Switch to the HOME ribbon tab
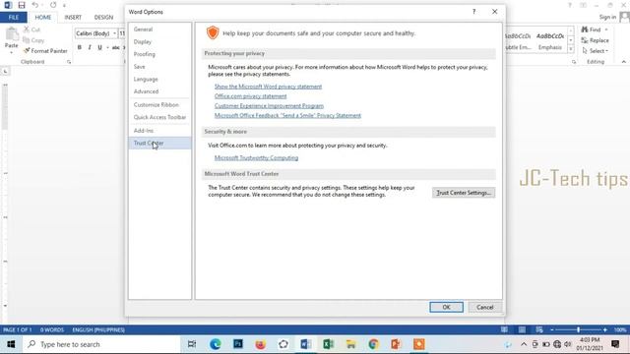This screenshot has height=354, width=630. coord(43,18)
